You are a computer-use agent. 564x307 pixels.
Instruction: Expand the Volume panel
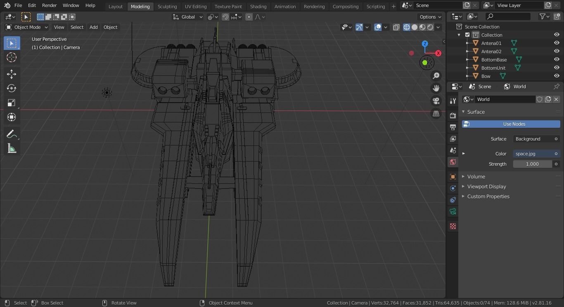[x=476, y=176]
